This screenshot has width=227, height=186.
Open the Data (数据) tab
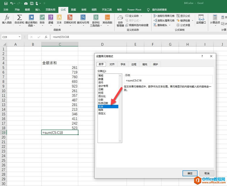coord(74,10)
